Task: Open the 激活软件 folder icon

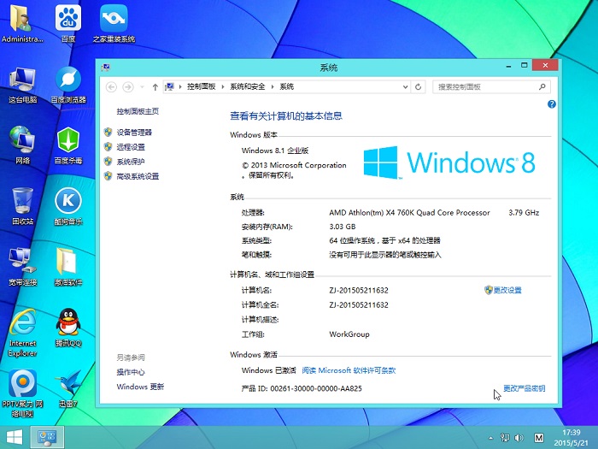Action: pos(68,267)
